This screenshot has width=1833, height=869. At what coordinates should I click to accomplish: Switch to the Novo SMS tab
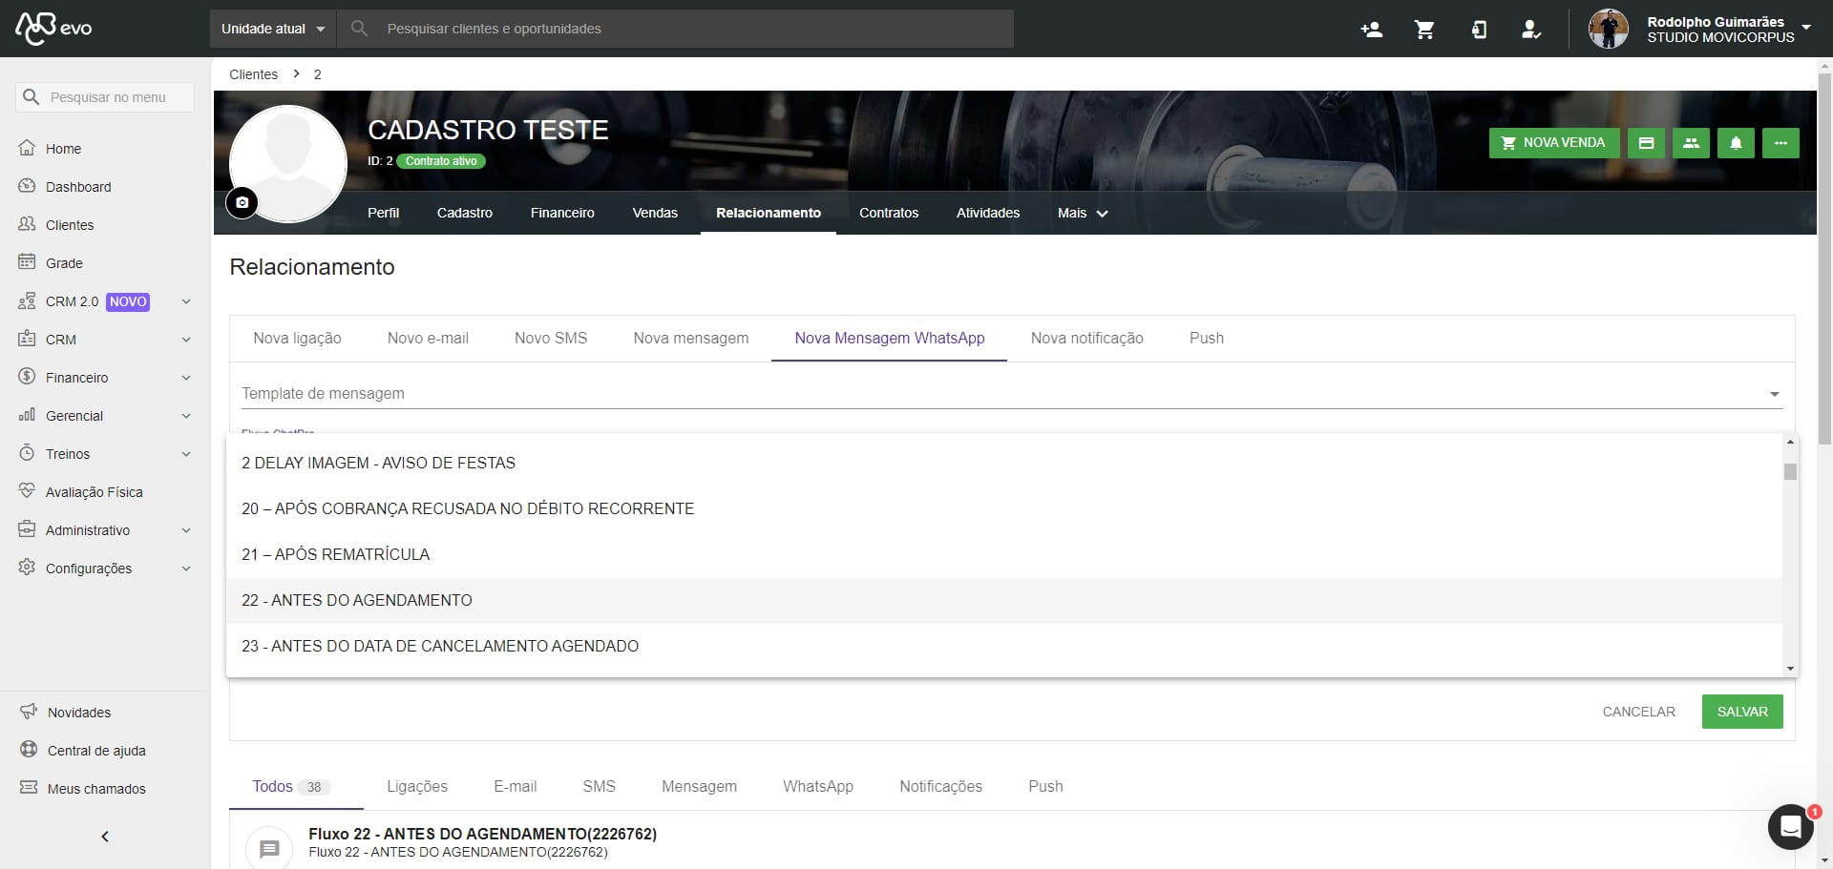551,339
